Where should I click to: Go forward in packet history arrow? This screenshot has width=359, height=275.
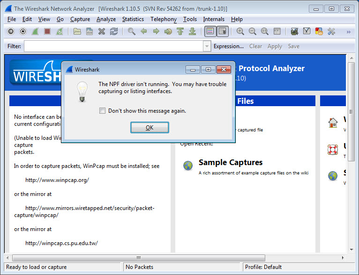[156, 31]
